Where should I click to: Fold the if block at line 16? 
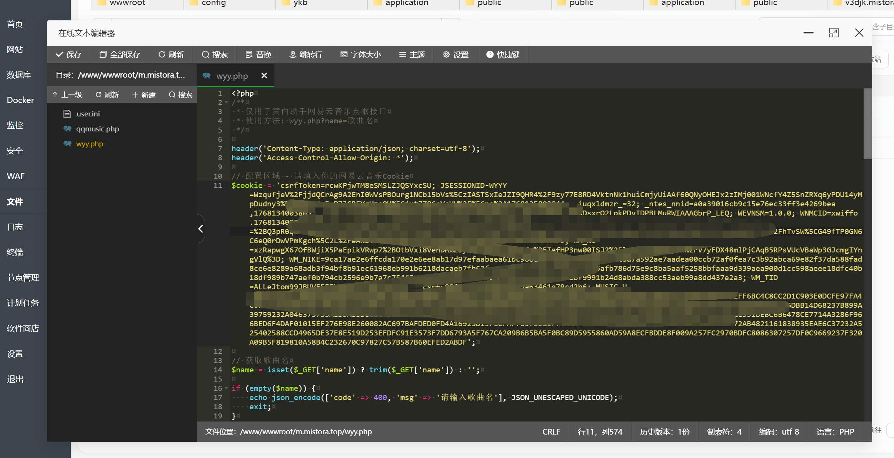[226, 388]
